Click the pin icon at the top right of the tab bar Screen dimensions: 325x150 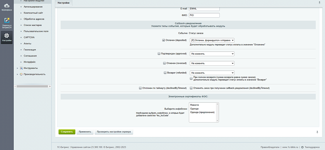click(x=319, y=3)
